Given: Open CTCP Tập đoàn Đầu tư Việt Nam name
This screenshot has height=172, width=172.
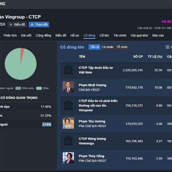Looking at the screenshot, I should [96, 70].
